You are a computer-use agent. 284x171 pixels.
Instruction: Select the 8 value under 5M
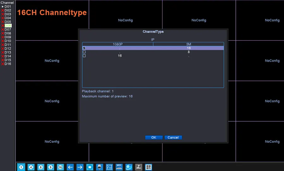189,52
